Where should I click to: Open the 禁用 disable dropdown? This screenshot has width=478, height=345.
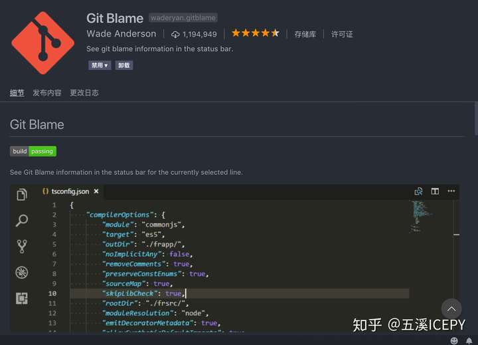100,65
